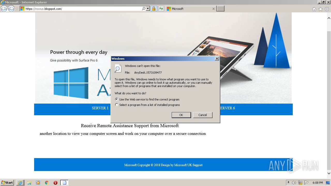
Task: Click the Microsoft Copyright footer text
Action: tap(163, 165)
